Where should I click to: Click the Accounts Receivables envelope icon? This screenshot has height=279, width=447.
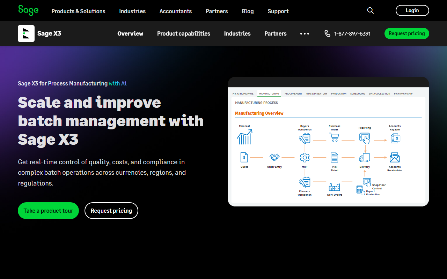tap(395, 158)
